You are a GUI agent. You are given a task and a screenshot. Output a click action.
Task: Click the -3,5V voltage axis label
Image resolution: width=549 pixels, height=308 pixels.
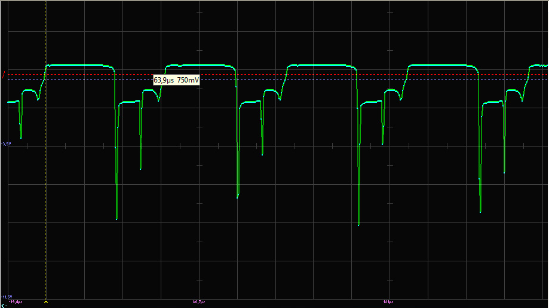coord(7,144)
